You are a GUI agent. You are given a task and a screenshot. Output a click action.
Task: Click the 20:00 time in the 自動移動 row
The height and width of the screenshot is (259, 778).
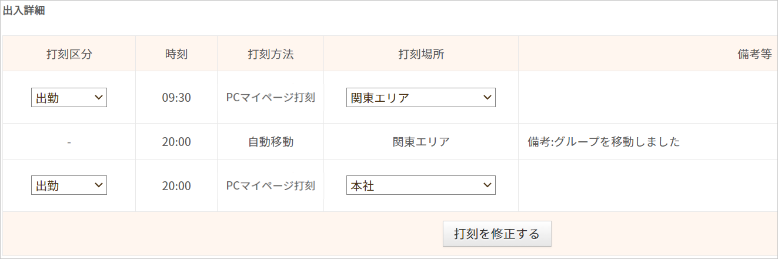[x=176, y=142]
